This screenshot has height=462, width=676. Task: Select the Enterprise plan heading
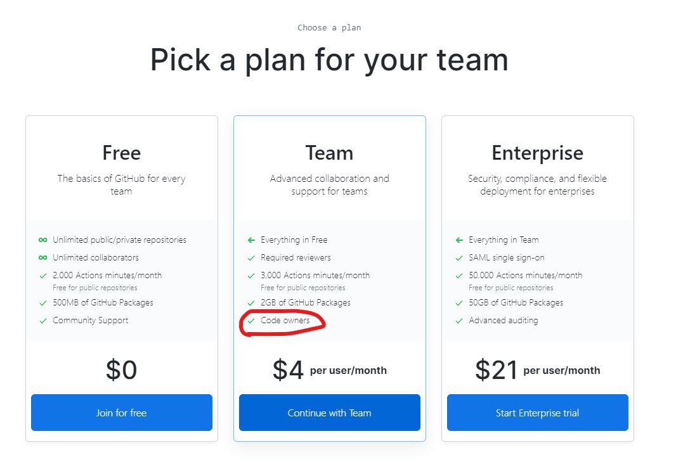(537, 153)
